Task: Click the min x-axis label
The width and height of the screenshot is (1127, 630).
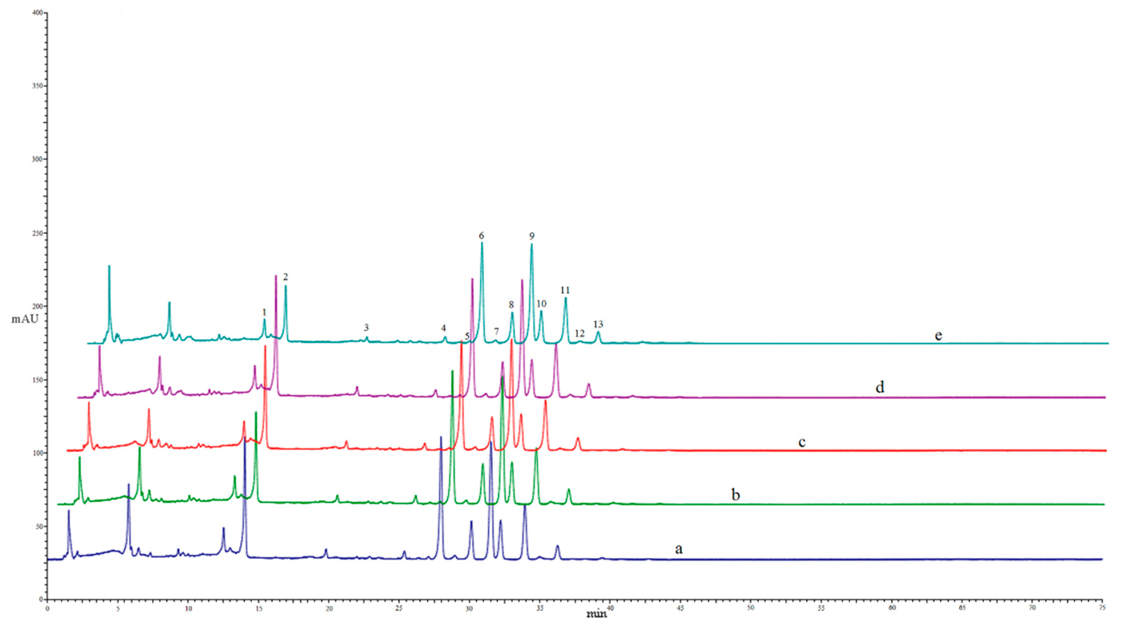Action: pos(596,614)
